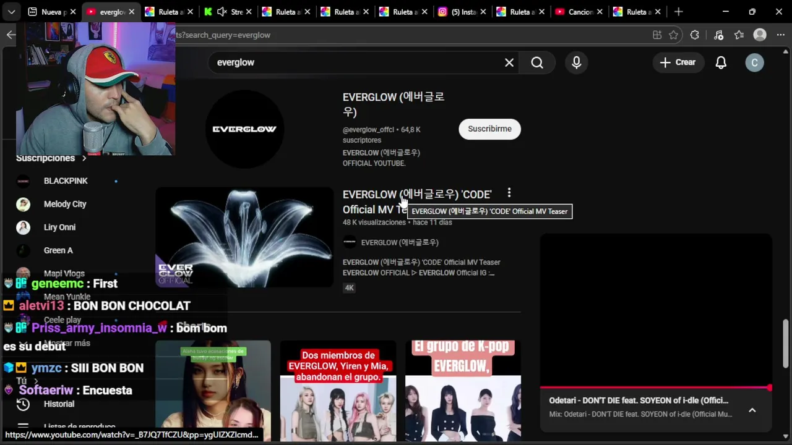Open Mapi Vlogs subscription
Screen dimensions: 792x445
[64, 273]
